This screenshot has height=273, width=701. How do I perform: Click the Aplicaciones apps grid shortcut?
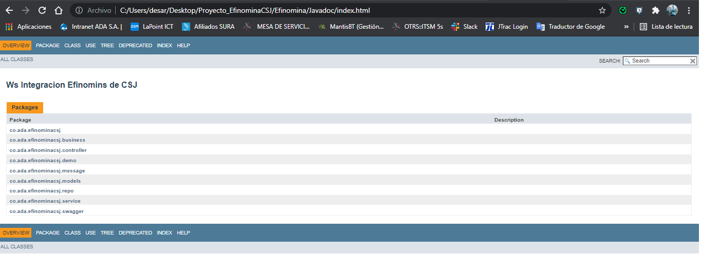click(x=29, y=27)
